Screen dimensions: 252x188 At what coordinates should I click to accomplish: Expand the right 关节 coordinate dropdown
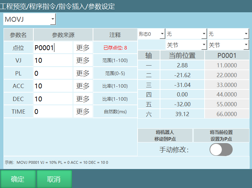[x=228, y=45]
